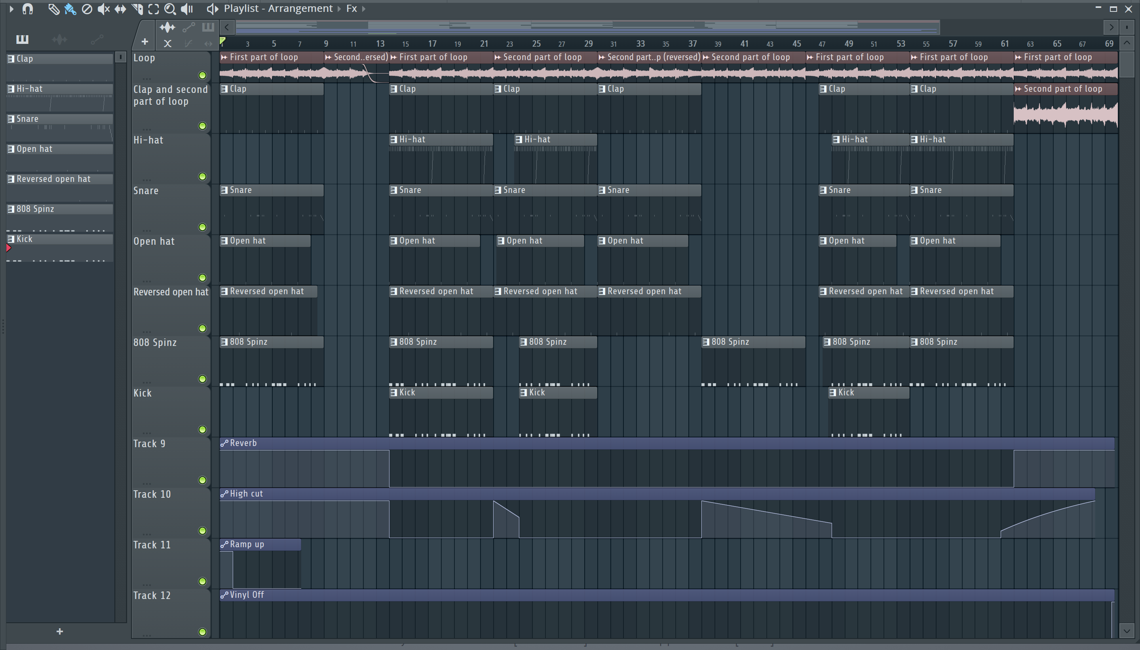
Task: Show pattern clips in picker panel
Action: [22, 39]
